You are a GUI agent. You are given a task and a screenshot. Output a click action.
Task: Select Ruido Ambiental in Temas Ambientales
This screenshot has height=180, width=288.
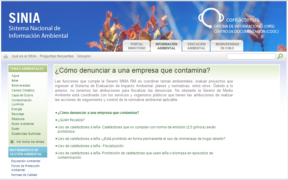23,124
